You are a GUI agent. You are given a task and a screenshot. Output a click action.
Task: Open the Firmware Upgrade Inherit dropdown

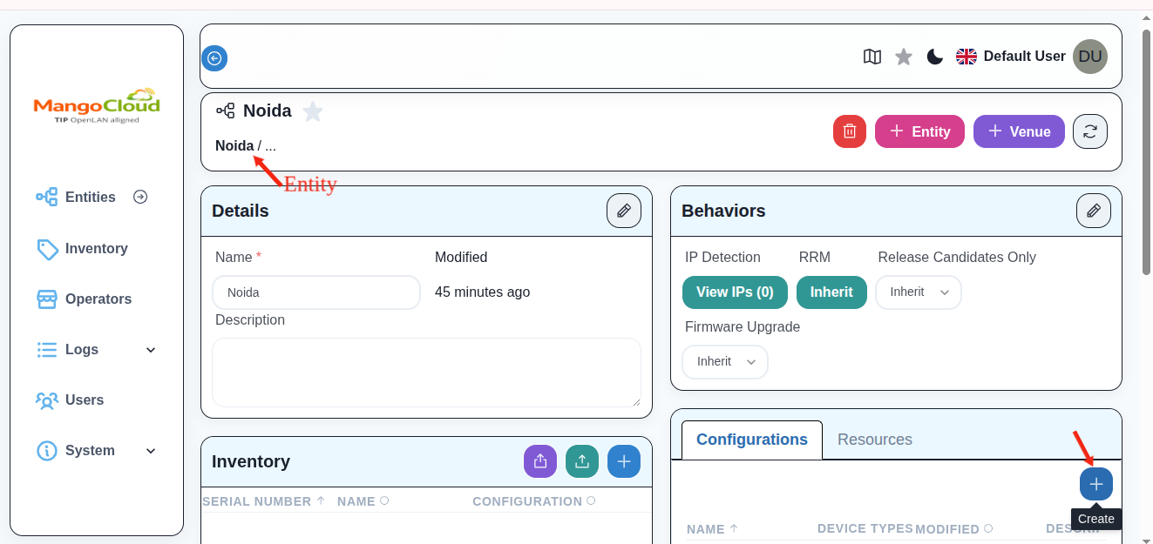(x=724, y=361)
